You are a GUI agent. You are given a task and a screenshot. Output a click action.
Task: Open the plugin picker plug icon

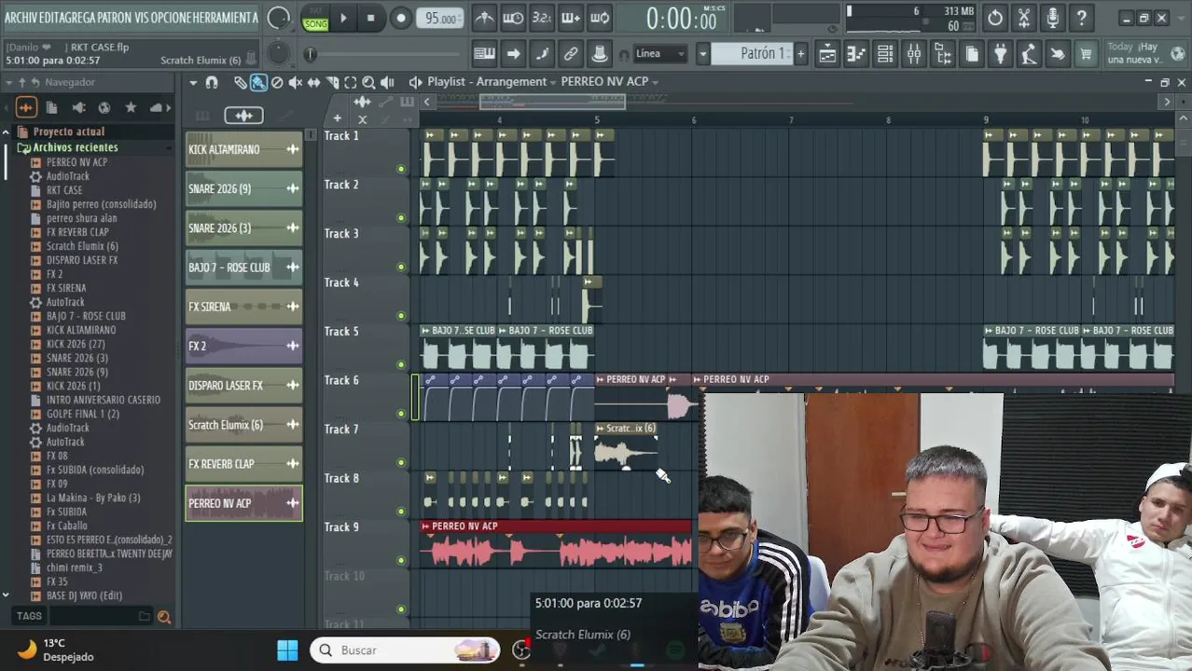coord(1000,54)
